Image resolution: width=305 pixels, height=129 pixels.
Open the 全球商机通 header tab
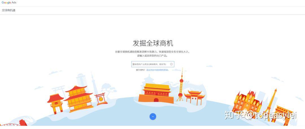click(x=8, y=10)
